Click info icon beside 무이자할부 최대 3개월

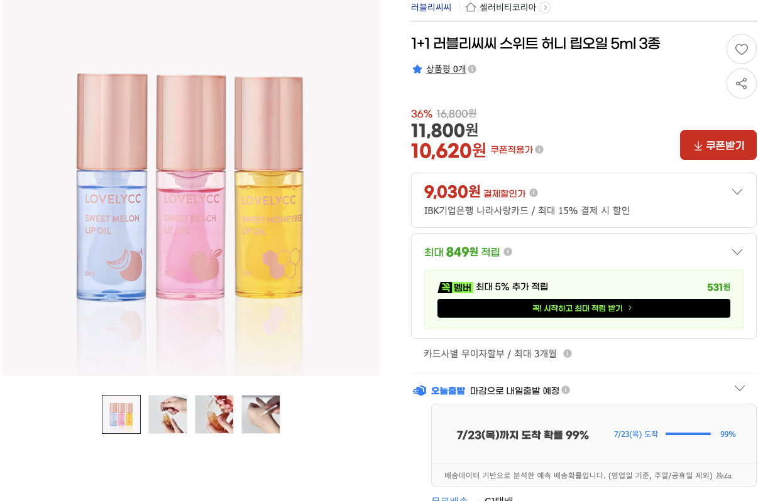click(568, 353)
